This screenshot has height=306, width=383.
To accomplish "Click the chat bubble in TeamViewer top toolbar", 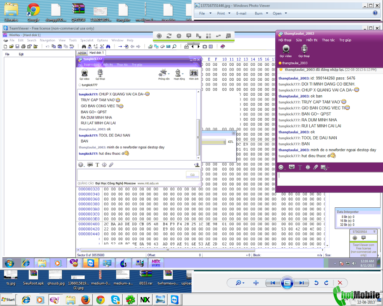I will 189,36.
